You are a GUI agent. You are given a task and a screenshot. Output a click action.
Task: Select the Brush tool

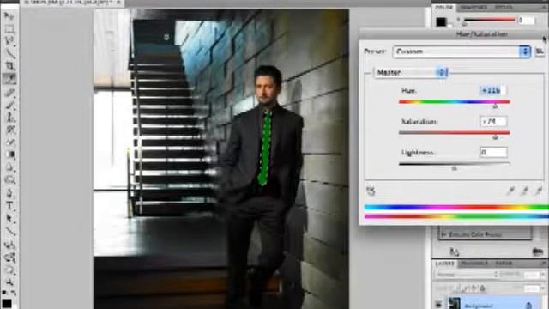pos(9,105)
